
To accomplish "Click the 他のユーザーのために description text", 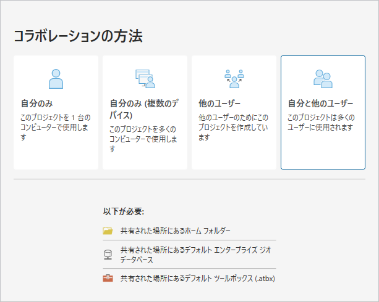I will [233, 127].
